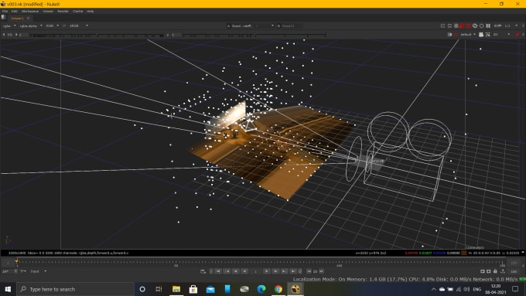This screenshot has width=526, height=296.
Task: Jump to the previous keyframe
Action: [x=227, y=271]
